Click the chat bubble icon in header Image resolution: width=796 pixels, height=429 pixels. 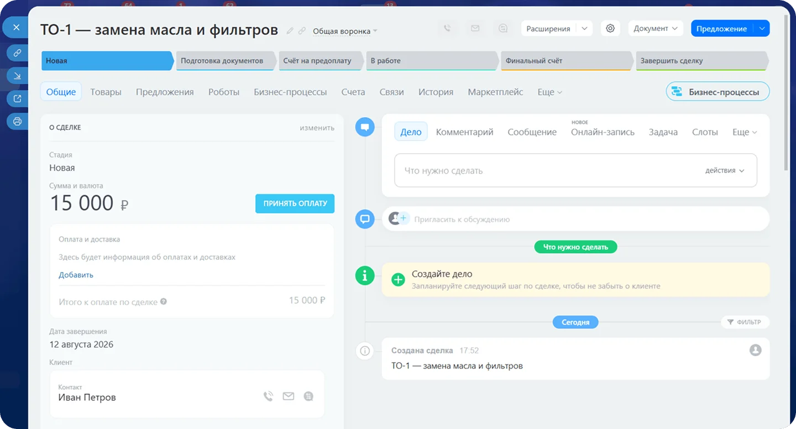pos(503,28)
